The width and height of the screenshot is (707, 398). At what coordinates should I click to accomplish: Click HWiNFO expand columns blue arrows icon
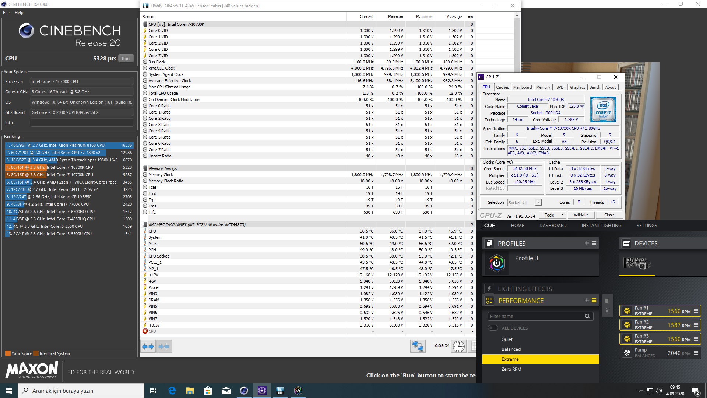click(x=148, y=346)
